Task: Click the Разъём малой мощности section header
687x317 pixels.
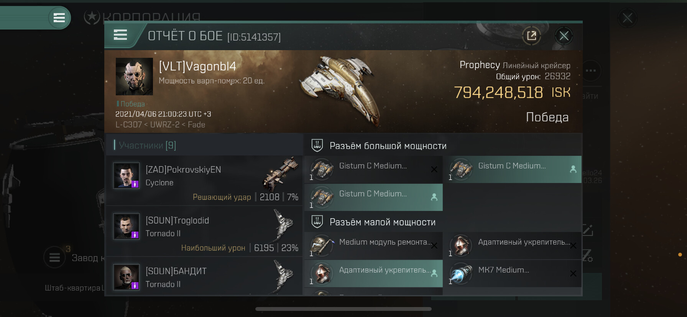Action: (383, 222)
